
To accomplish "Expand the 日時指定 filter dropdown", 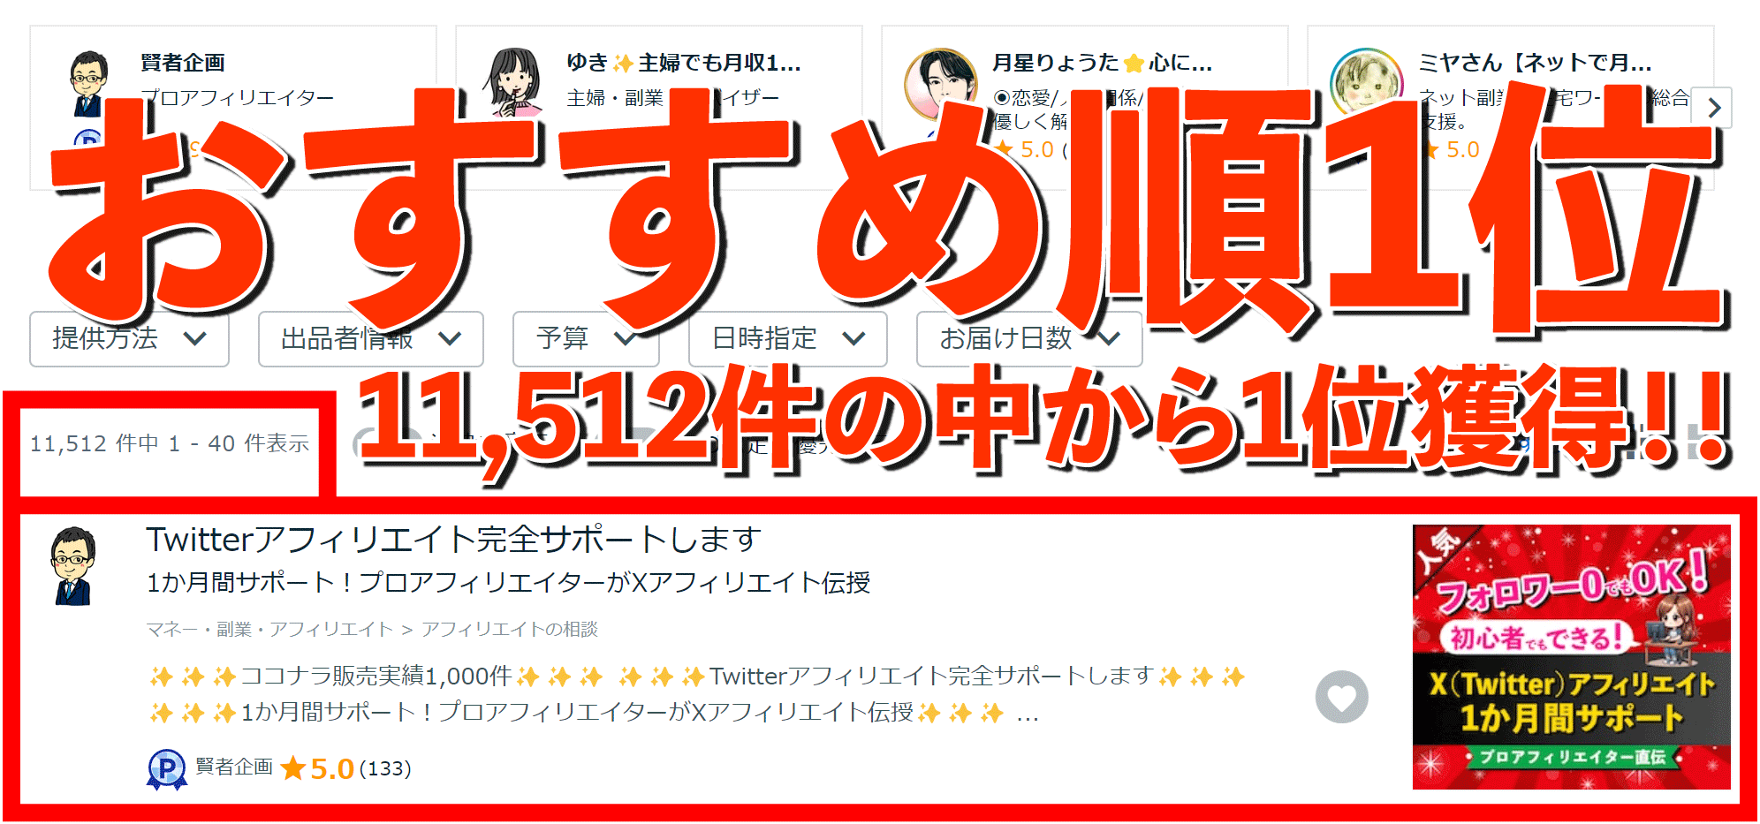I will point(787,338).
